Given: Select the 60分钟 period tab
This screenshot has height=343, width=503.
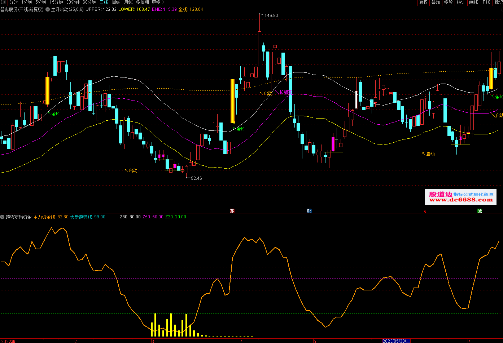Looking at the screenshot, I should click(x=89, y=3).
